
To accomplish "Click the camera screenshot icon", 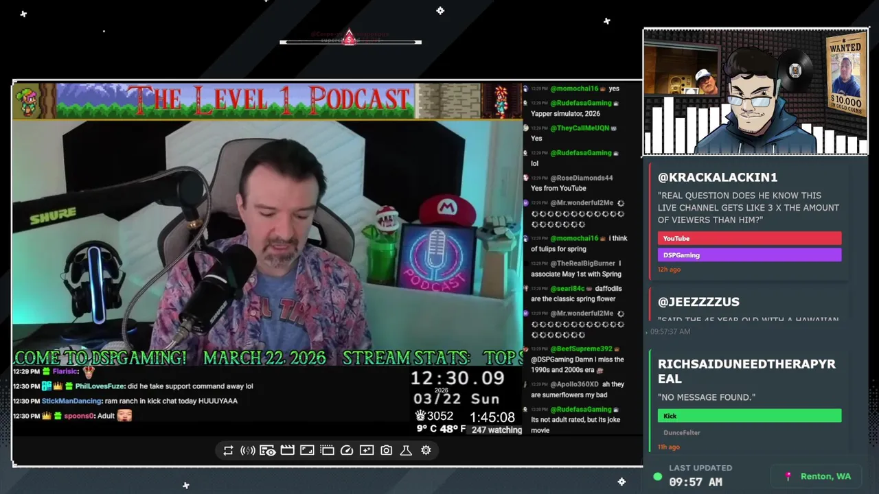I will tap(387, 450).
